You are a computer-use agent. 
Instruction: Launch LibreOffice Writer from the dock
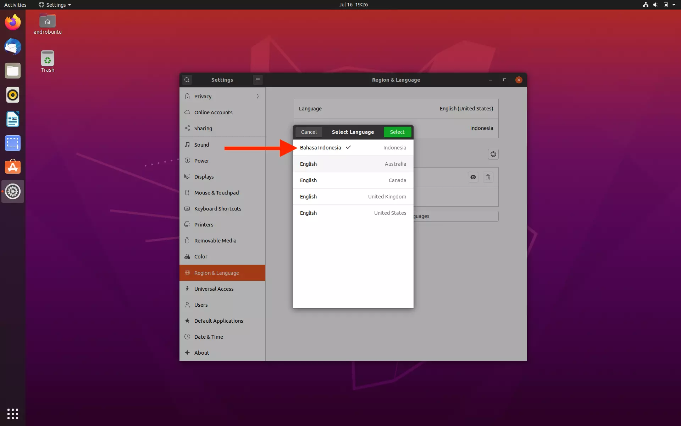tap(12, 119)
